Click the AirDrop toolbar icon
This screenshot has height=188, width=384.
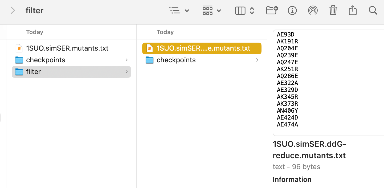coord(313,11)
